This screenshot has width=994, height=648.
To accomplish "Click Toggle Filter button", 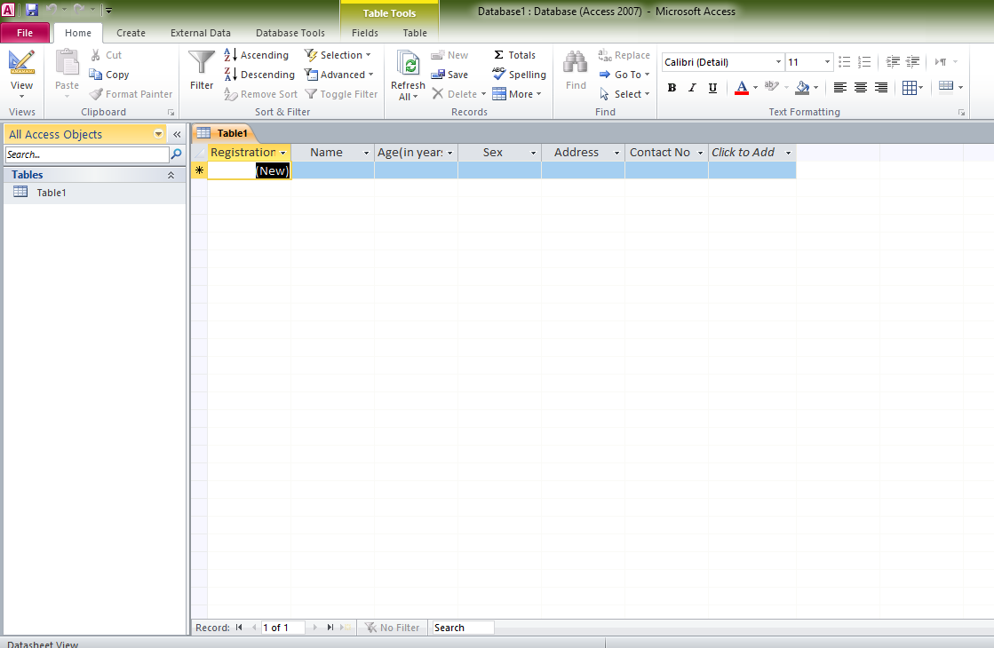I will pos(341,94).
